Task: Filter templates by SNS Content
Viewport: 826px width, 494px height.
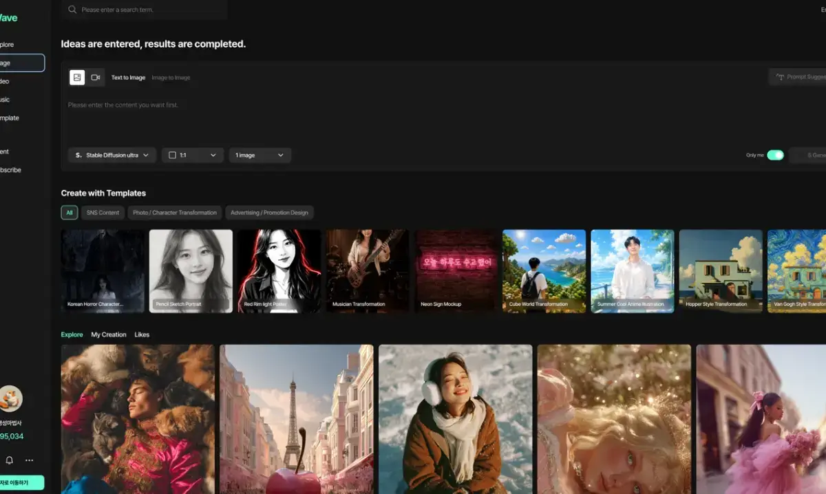Action: [x=103, y=213]
